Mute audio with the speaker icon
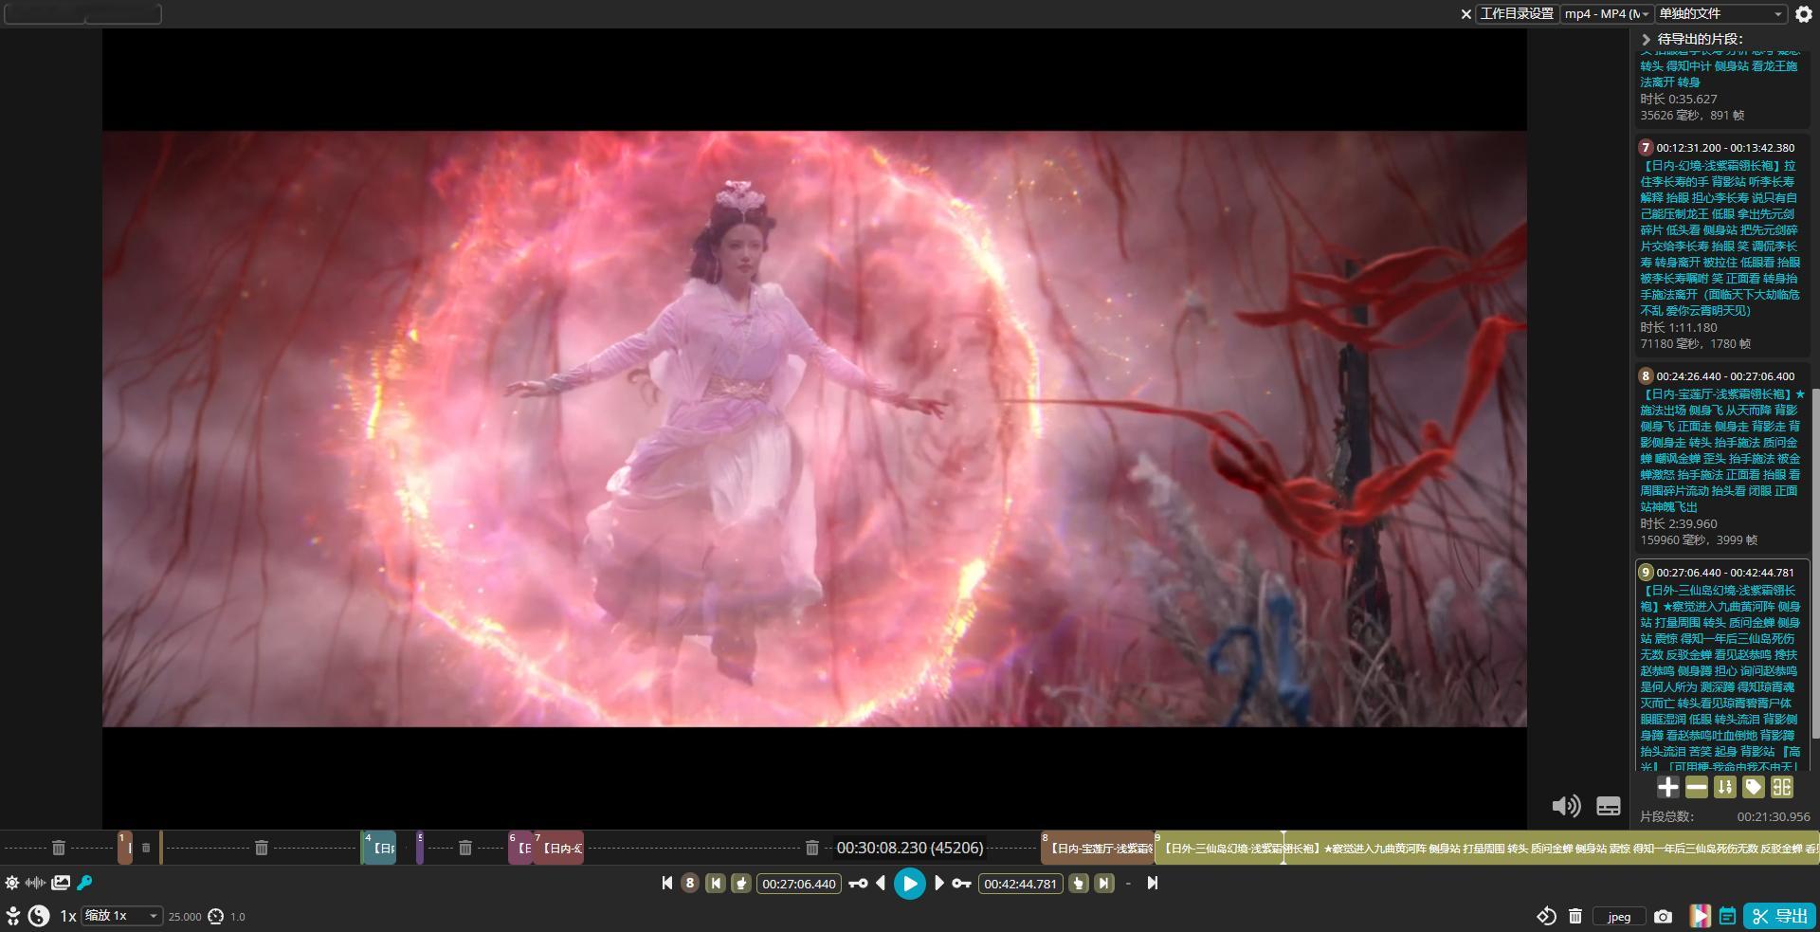This screenshot has width=1820, height=932. pyautogui.click(x=1566, y=806)
